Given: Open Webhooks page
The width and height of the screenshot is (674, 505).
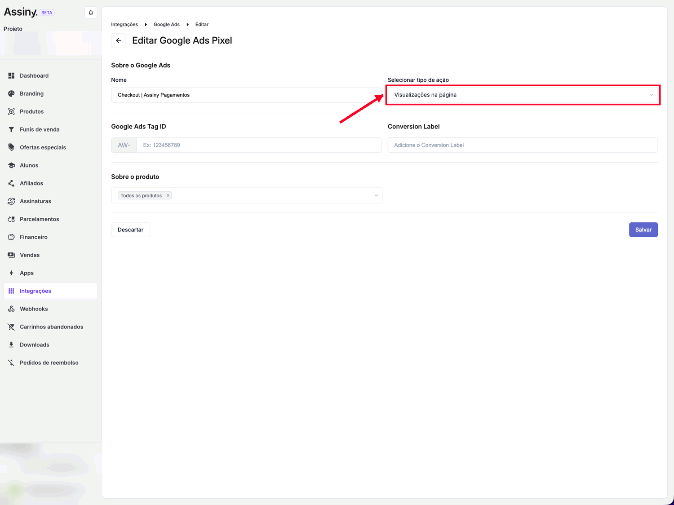Looking at the screenshot, I should click(x=50, y=309).
